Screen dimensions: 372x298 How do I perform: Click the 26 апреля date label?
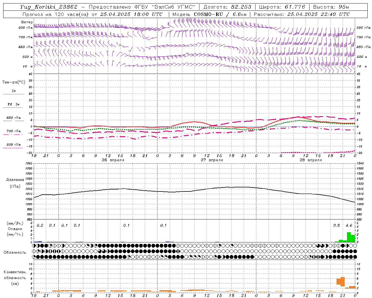[x=113, y=160]
